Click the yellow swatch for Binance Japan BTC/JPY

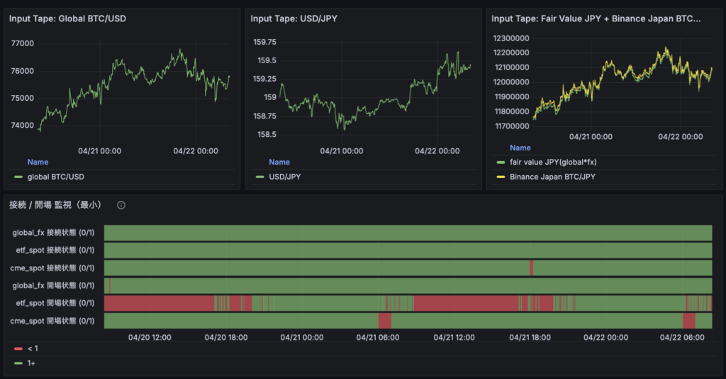(x=501, y=177)
